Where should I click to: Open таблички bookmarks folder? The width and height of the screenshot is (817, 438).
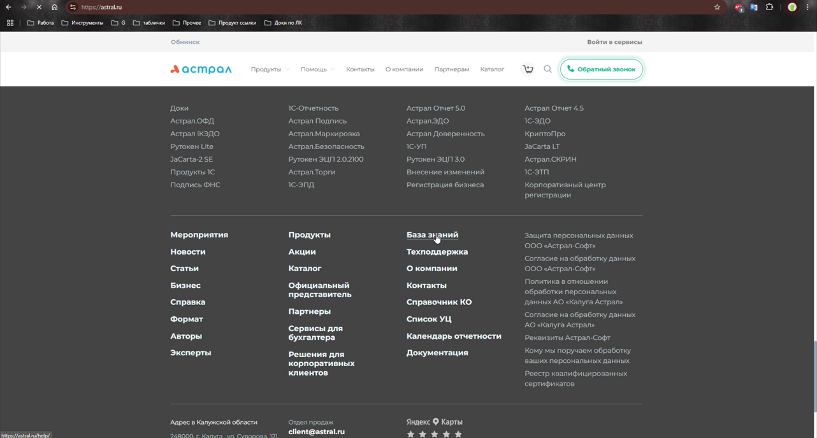coord(148,23)
